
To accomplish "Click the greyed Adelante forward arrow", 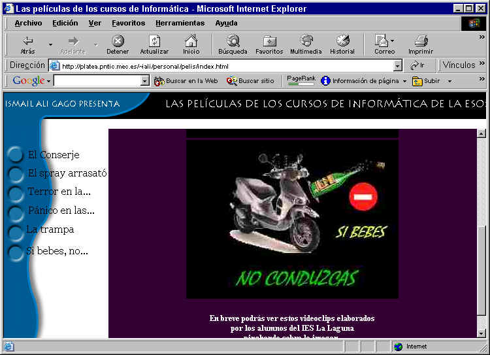I will tap(73, 44).
